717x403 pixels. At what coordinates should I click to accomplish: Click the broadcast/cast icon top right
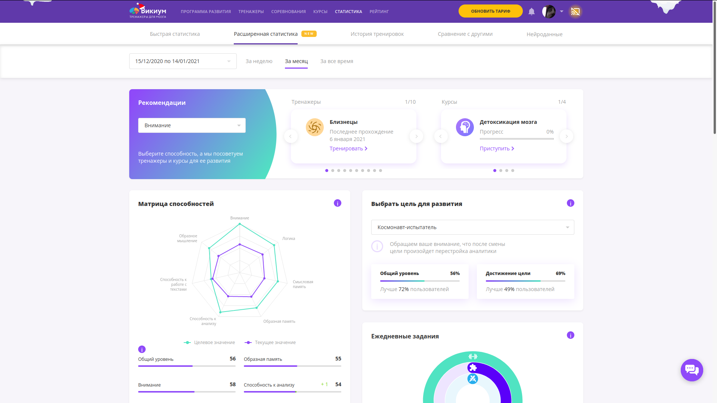click(x=575, y=11)
